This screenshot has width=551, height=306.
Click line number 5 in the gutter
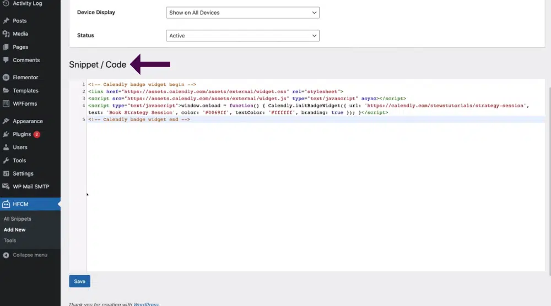(x=84, y=119)
